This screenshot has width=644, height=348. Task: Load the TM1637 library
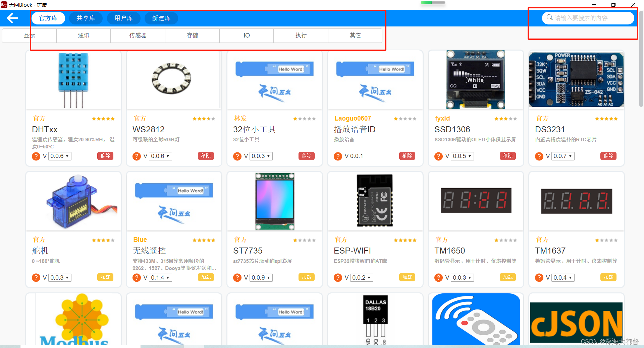point(608,277)
